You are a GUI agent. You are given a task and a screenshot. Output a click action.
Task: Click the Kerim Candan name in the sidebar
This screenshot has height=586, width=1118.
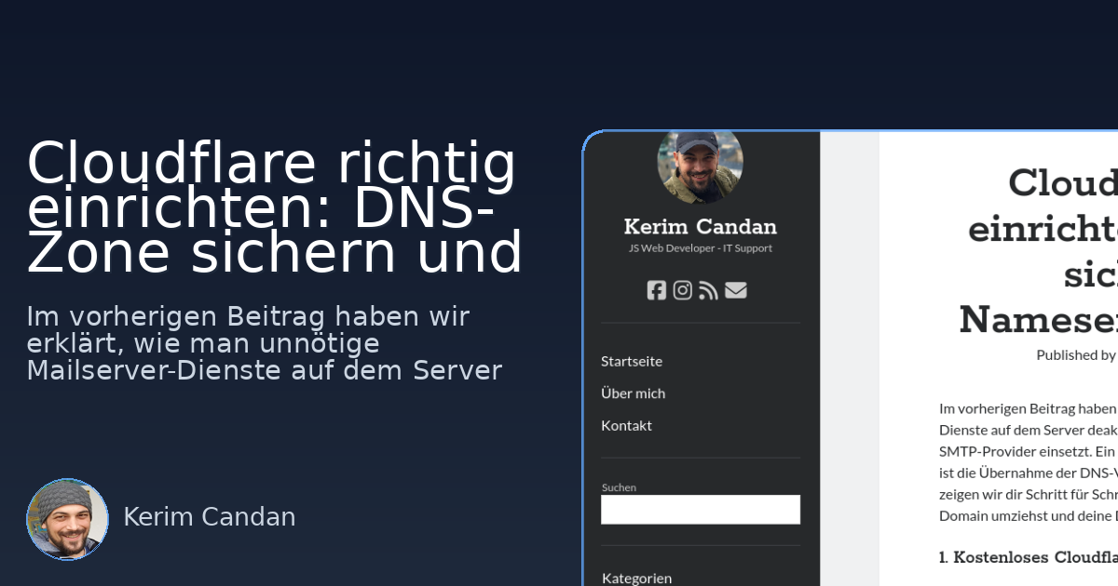tap(701, 226)
